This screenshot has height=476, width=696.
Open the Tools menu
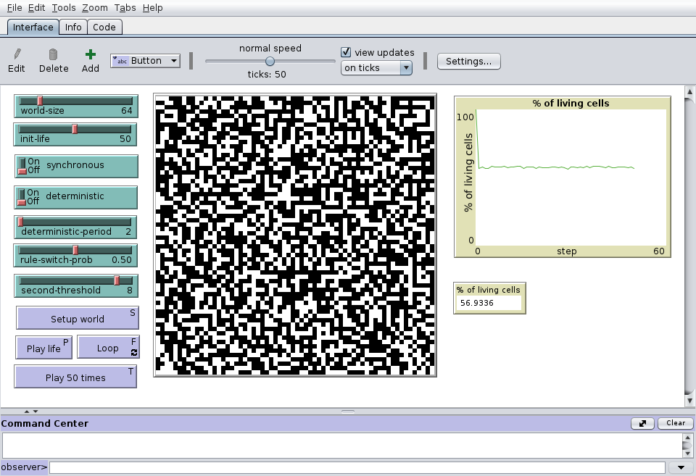(x=62, y=8)
